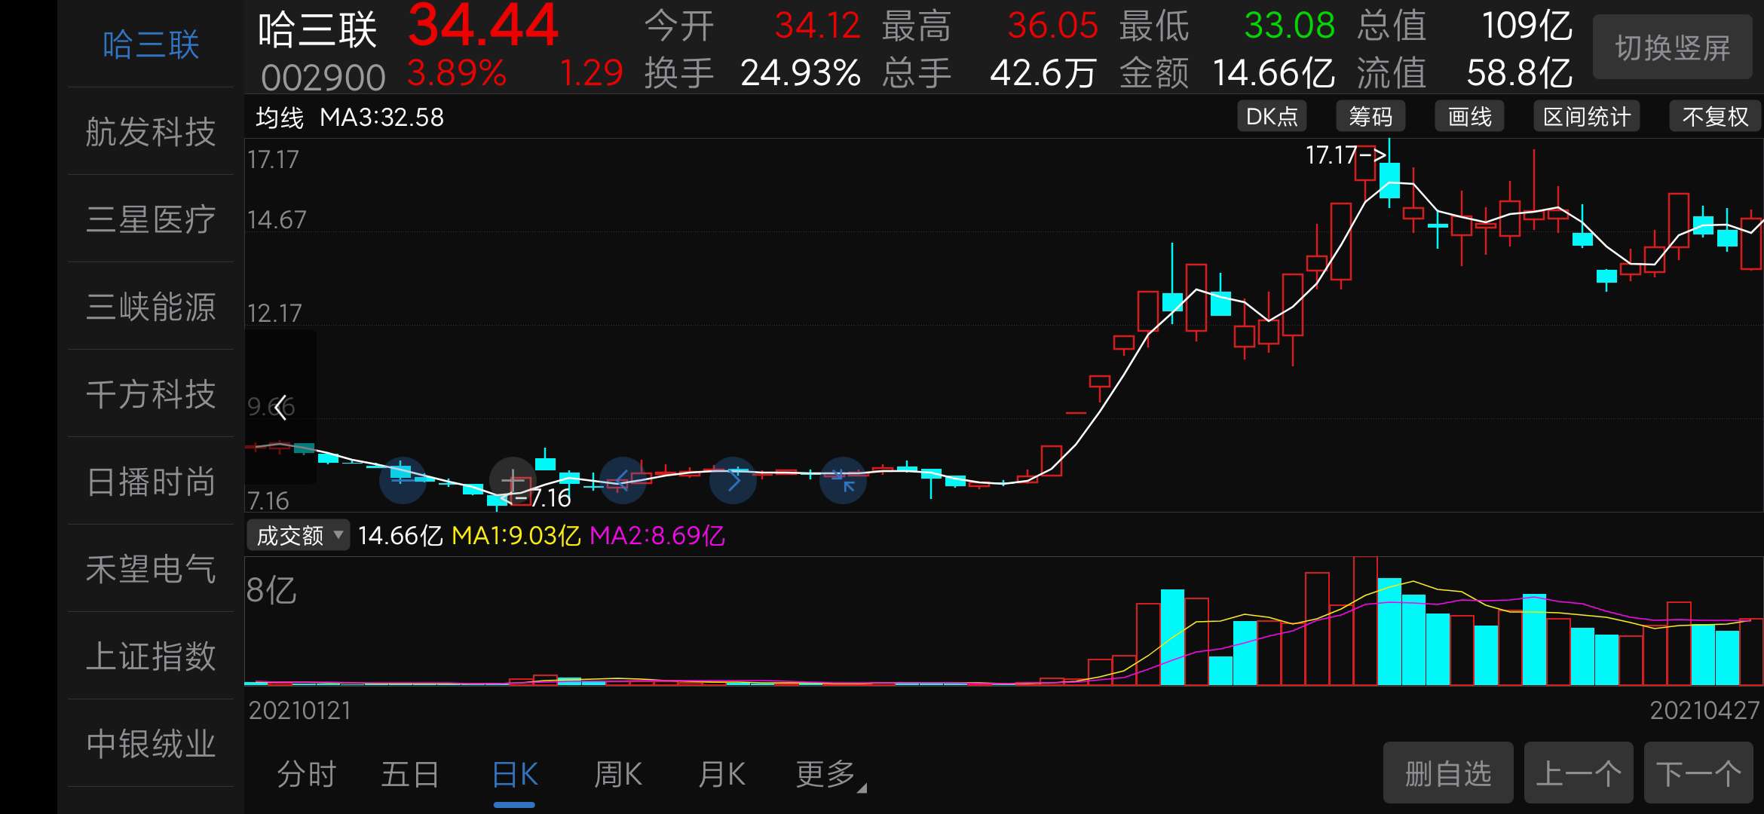Viewport: 1764px width, 814px height.
Task: Tap the 最高 36.05 high price
Action: coord(991,26)
